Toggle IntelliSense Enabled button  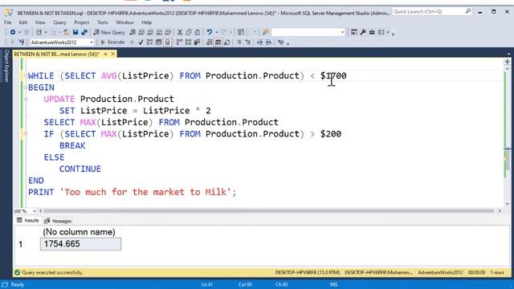coord(167,43)
